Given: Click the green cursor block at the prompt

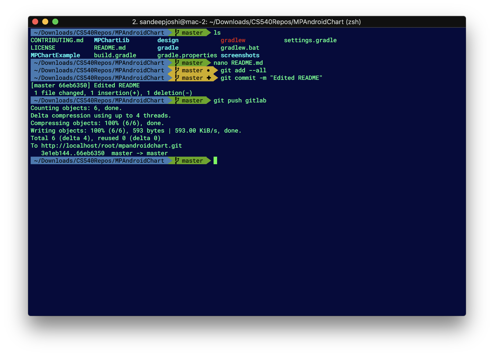Looking at the screenshot, I should click(215, 160).
